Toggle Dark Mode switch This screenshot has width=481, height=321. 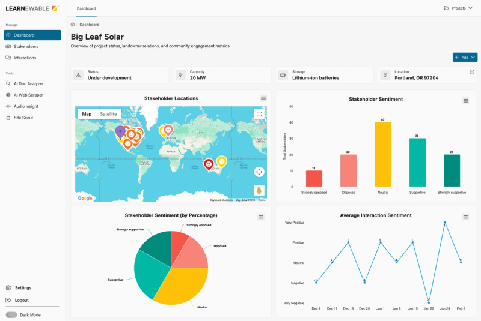[x=11, y=314]
